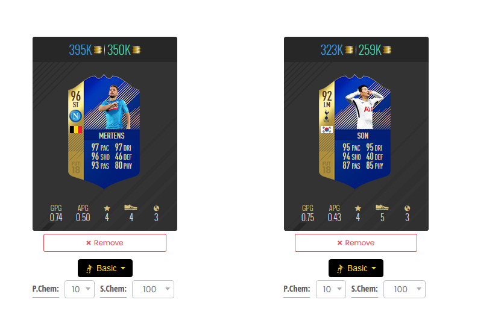This screenshot has width=504, height=326.
Task: Open Son's Basic chemistry style dropdown
Action: (356, 268)
